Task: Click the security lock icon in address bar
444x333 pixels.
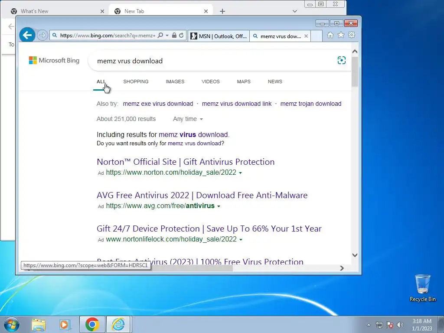Action: pyautogui.click(x=174, y=36)
